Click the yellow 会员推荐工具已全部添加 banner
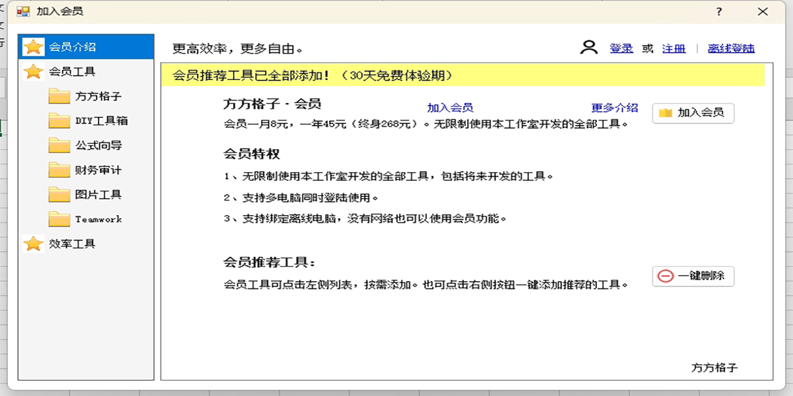This screenshot has width=793, height=396. [x=463, y=75]
